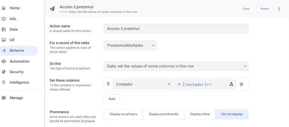The width and height of the screenshot is (289, 127).
Task: Click the Security shield icon
Action: tap(4, 72)
